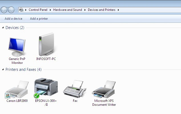Click the Devices and Printers address bar icon
Image resolution: width=181 pixels, height=114 pixels.
pos(21,10)
